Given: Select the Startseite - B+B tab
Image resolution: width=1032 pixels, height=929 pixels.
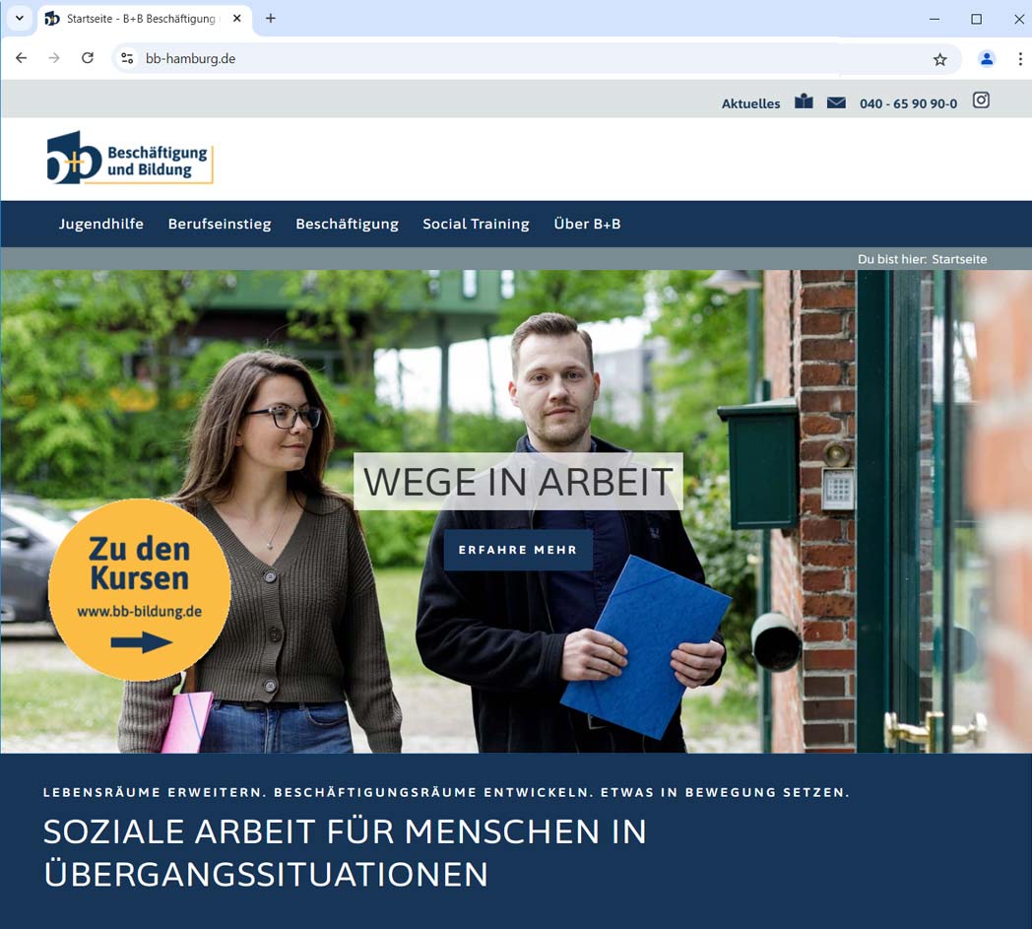Looking at the screenshot, I should 144,19.
